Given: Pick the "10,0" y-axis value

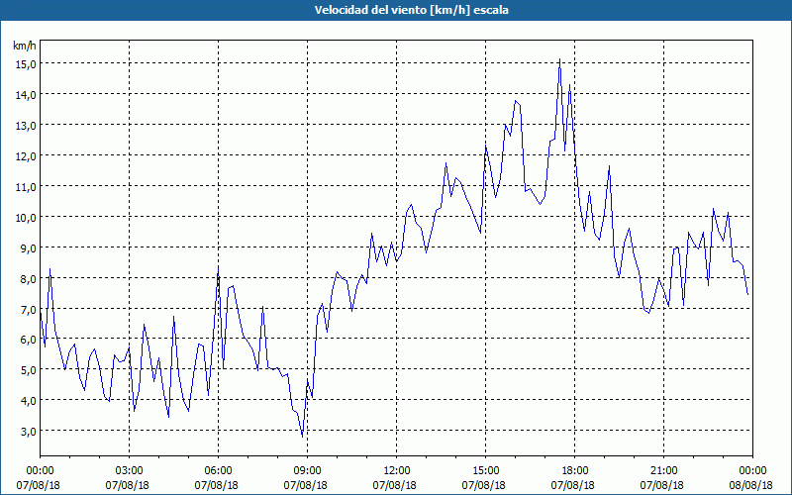Looking at the screenshot, I should click(25, 217).
